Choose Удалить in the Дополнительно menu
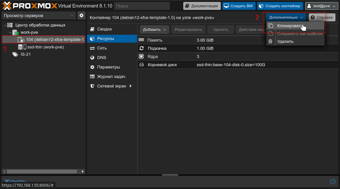The width and height of the screenshot is (340, 189). tap(295, 41)
